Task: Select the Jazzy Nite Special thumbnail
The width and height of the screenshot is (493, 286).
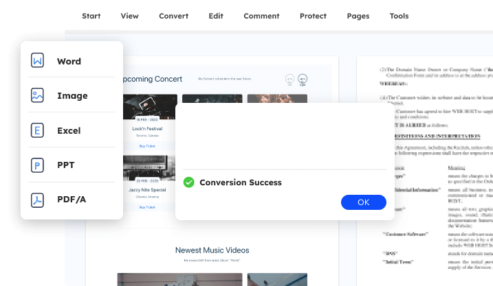Action: click(x=147, y=169)
